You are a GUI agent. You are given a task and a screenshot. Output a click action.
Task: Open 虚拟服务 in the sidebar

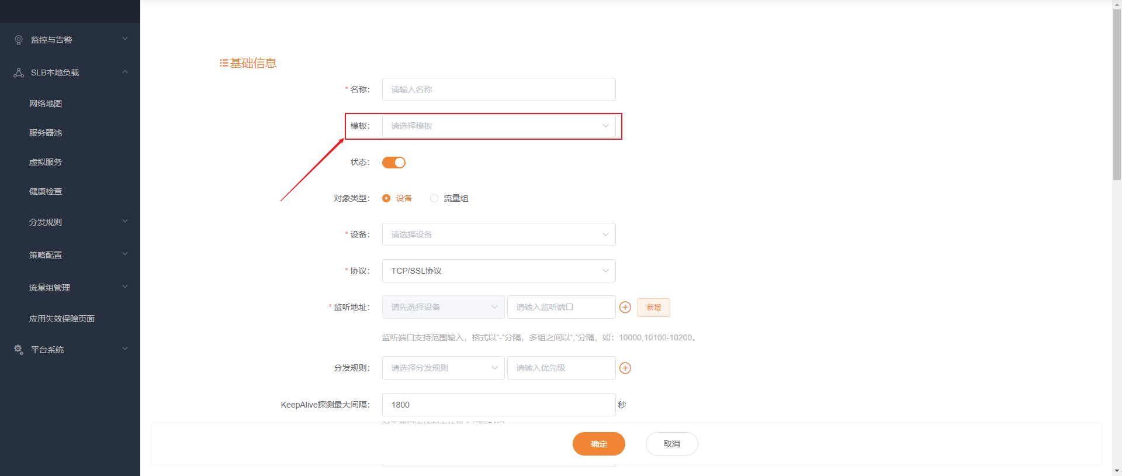point(46,162)
